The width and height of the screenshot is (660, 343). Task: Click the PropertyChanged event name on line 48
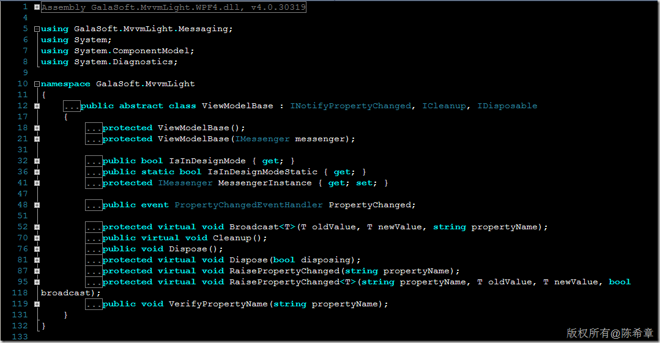click(369, 205)
